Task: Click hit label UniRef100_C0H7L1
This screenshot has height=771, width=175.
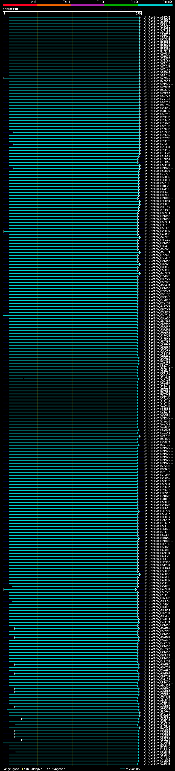Action: (x=157, y=315)
